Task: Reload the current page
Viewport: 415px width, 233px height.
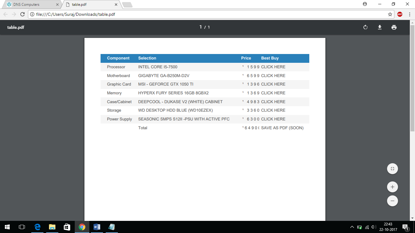Action: (x=22, y=14)
